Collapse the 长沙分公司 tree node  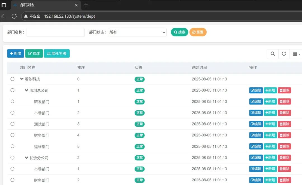click(x=26, y=157)
